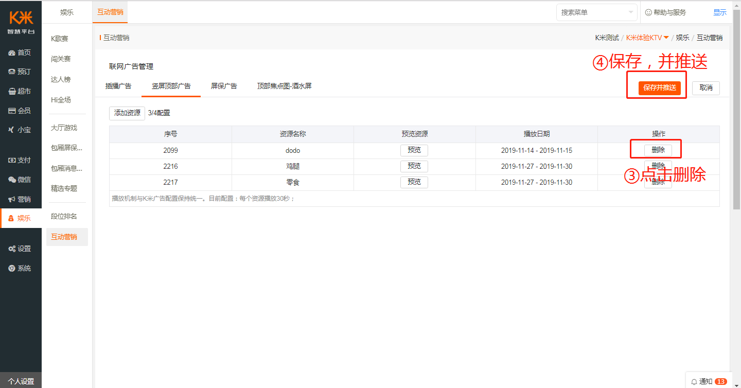The height and width of the screenshot is (388, 741).
Task: Expand the 搜索菜单 dropdown
Action: click(597, 12)
